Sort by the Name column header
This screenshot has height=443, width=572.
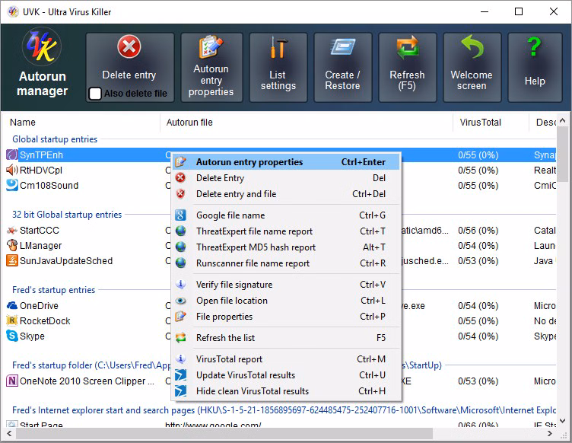(81, 123)
